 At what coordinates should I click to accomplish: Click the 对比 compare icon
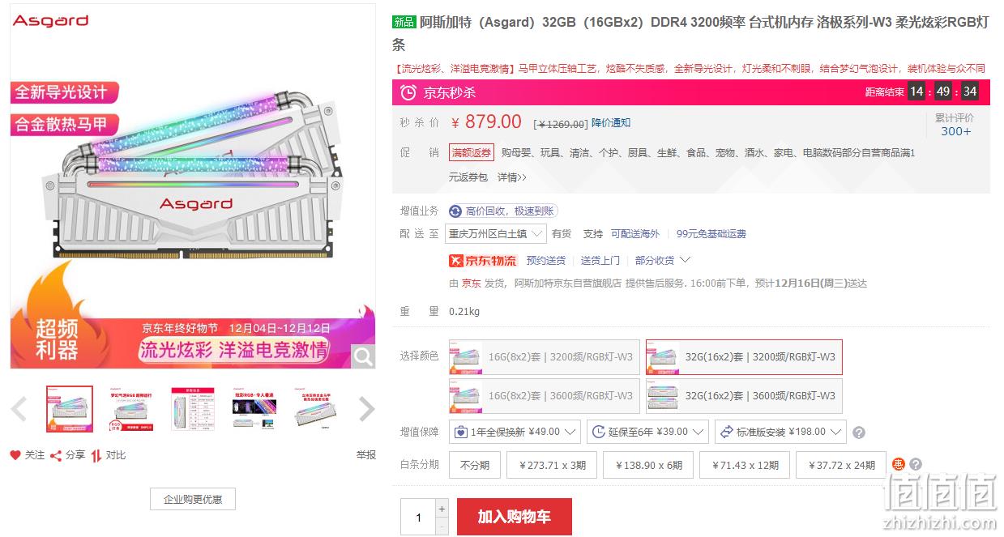[96, 455]
